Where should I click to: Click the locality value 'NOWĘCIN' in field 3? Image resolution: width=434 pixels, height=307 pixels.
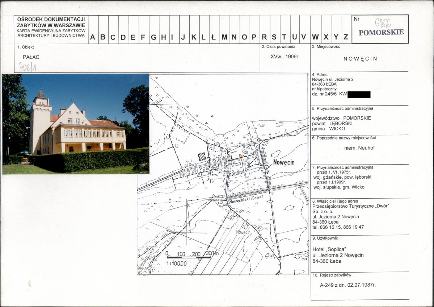click(360, 59)
